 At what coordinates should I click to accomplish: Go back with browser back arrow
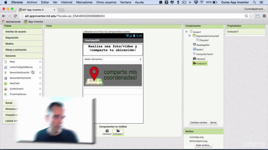click(4, 16)
